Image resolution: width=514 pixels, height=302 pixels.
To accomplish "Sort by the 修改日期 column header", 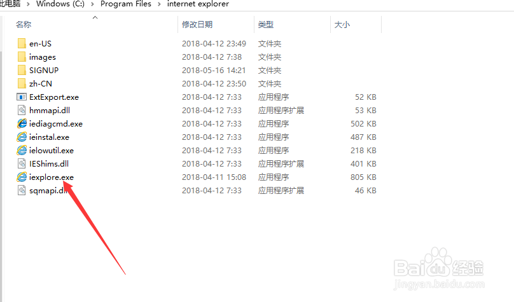I will (197, 25).
